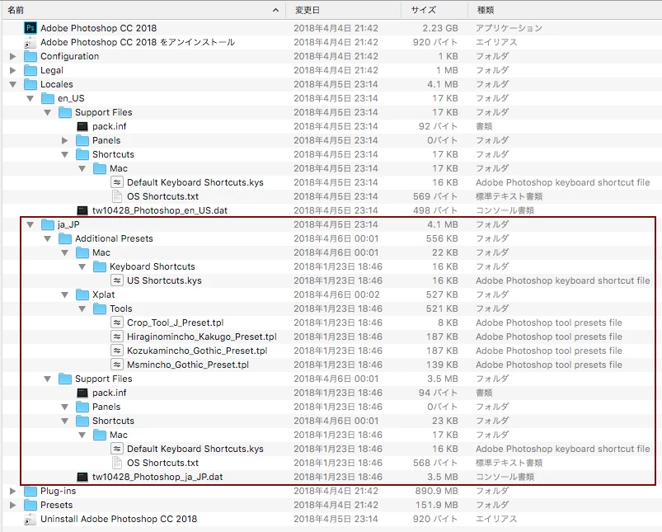Collapse the Additional Presets folder triangle
This screenshot has height=532, width=662.
click(x=47, y=238)
